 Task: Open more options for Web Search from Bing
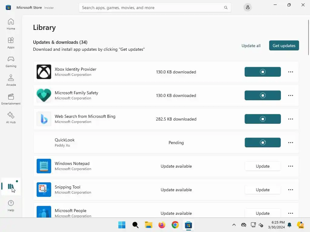(x=290, y=119)
